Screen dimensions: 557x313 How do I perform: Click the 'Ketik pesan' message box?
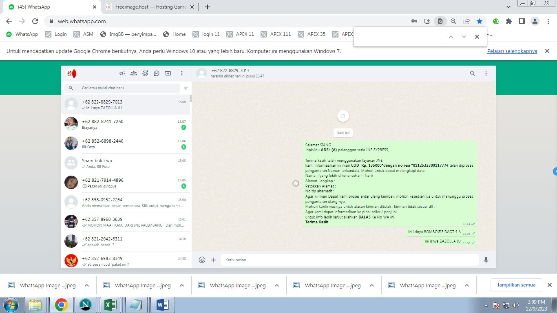click(349, 260)
